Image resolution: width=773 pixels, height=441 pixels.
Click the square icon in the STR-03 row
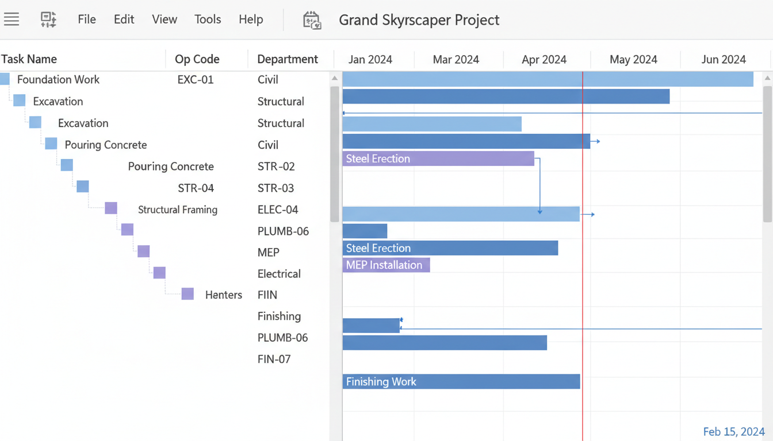click(x=83, y=186)
